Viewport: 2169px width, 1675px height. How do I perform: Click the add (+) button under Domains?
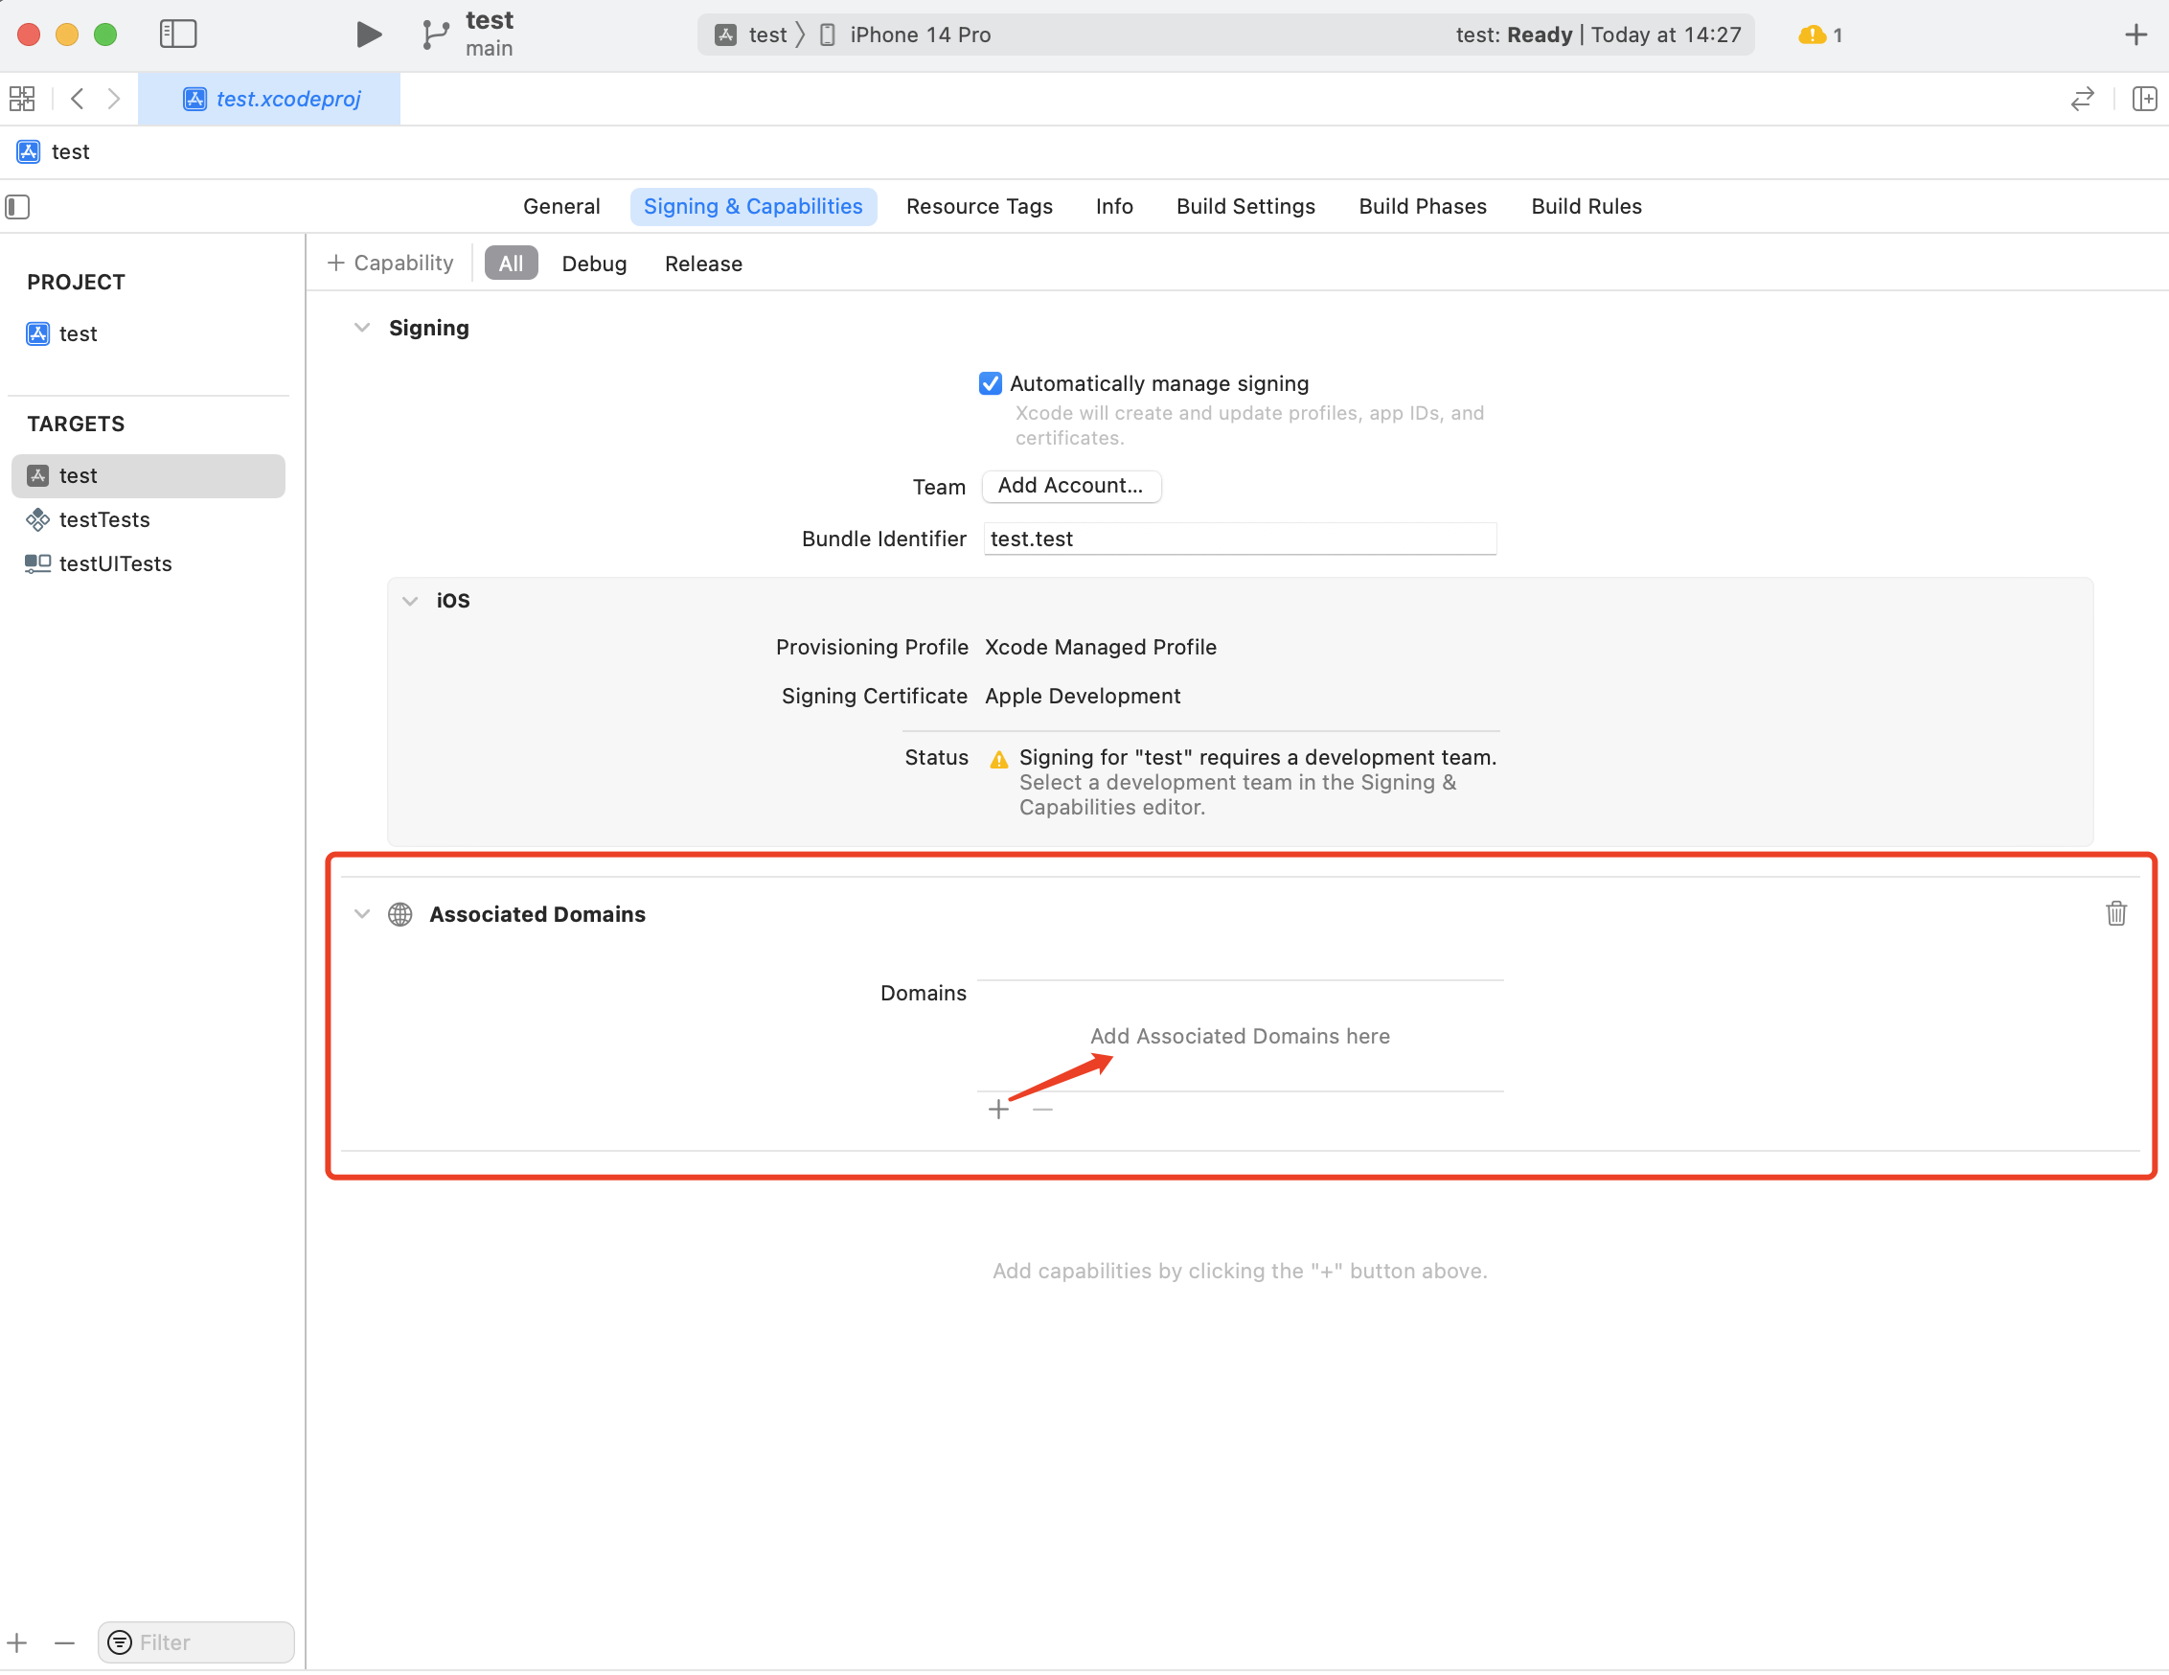click(999, 1111)
